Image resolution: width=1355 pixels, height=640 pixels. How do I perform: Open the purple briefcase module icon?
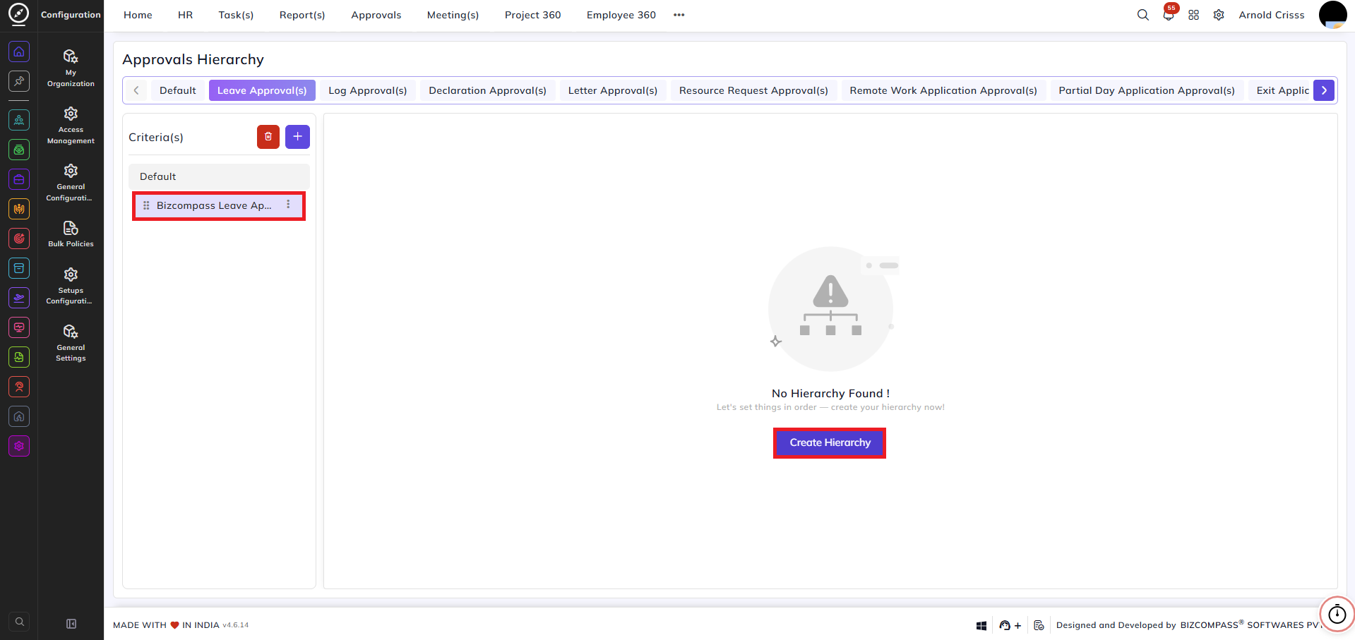tap(19, 179)
